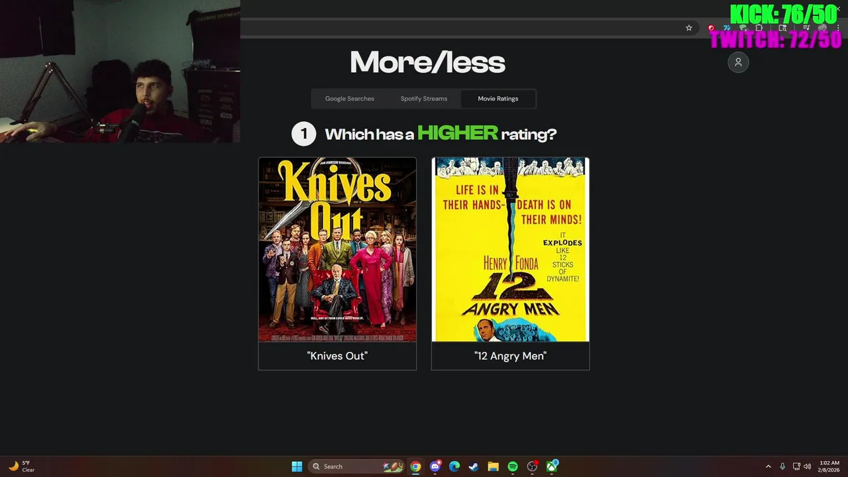Open Discord from the taskbar
The image size is (848, 477).
point(435,466)
